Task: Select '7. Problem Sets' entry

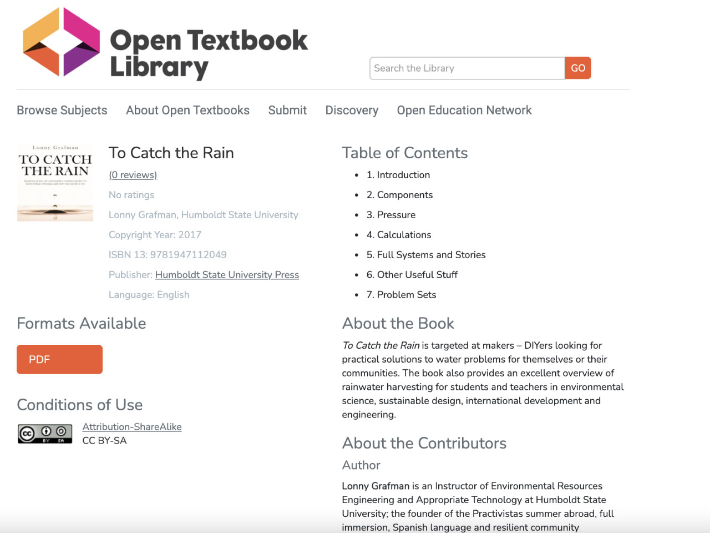Action: (401, 295)
